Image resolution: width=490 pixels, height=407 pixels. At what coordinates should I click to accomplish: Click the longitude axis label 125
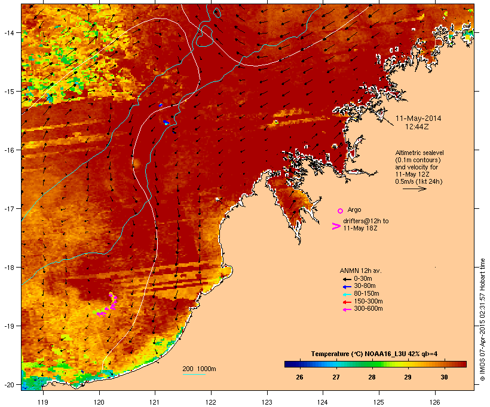pos(379,402)
